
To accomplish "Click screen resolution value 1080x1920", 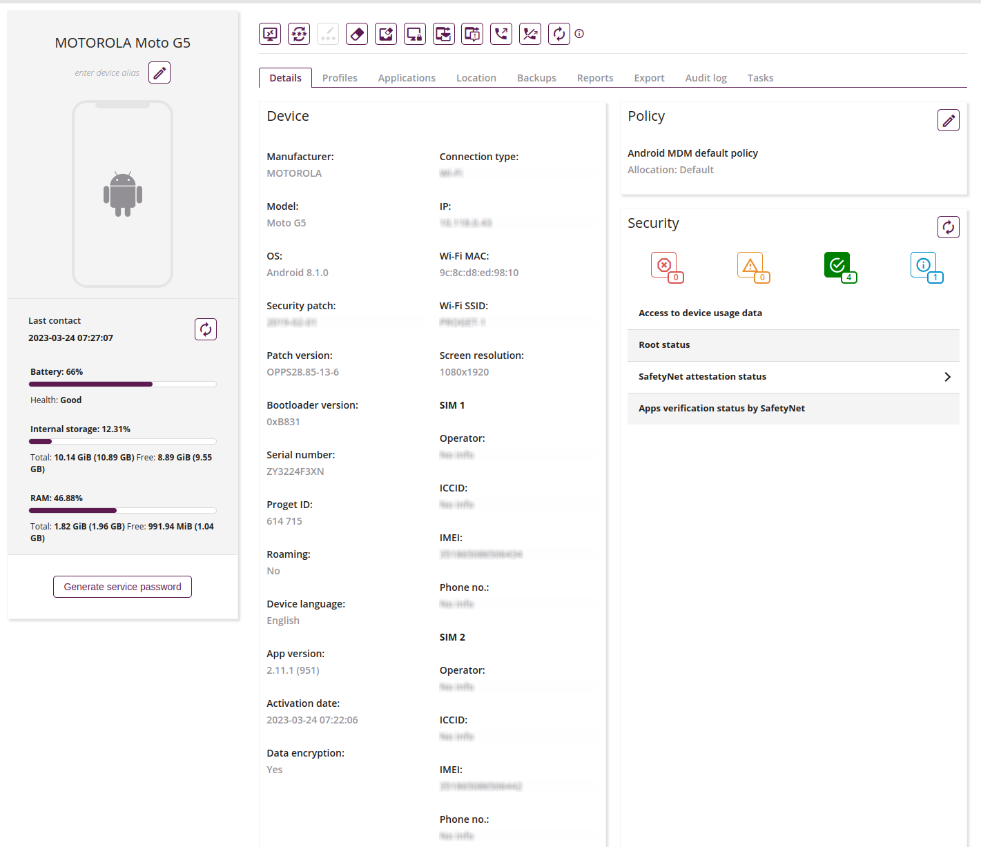I will [x=464, y=372].
